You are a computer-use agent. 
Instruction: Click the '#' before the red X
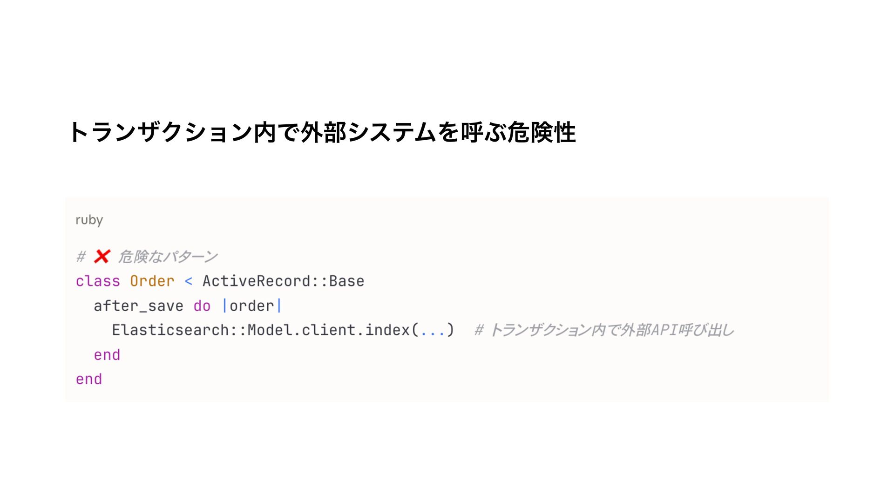click(x=81, y=257)
